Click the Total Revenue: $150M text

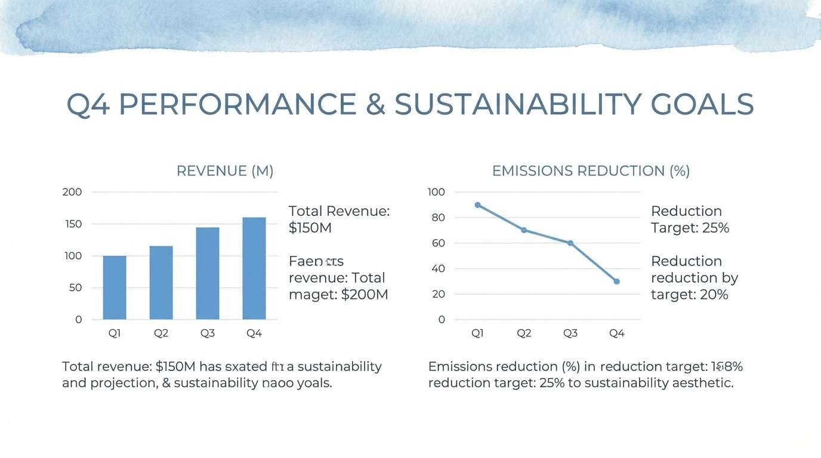tap(338, 219)
